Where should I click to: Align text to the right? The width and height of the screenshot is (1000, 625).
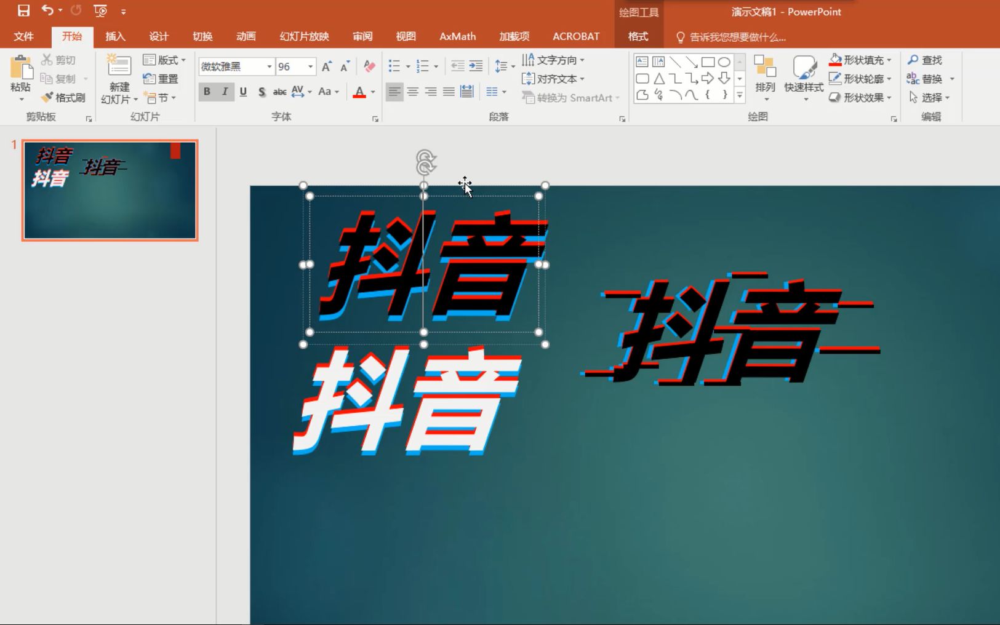pos(431,92)
